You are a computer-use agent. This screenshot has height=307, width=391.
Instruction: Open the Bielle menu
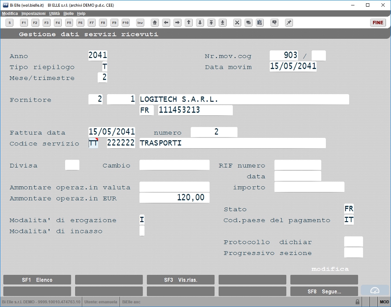(x=68, y=13)
